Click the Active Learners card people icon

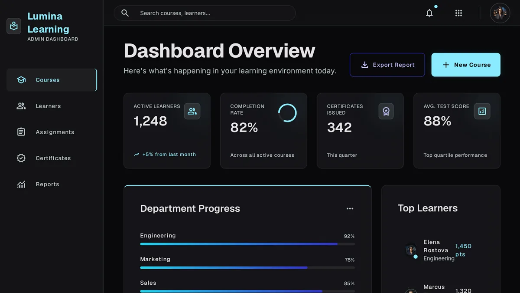pos(192,111)
